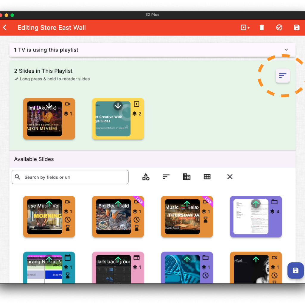Click the checkmark circle icon in header
This screenshot has height=305, width=305.
click(x=279, y=27)
